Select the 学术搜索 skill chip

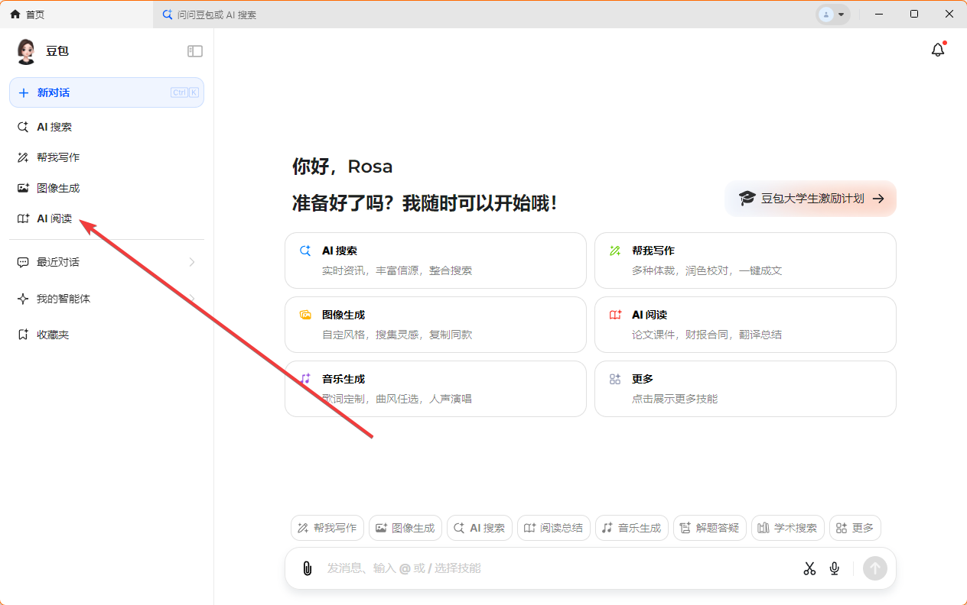(788, 528)
